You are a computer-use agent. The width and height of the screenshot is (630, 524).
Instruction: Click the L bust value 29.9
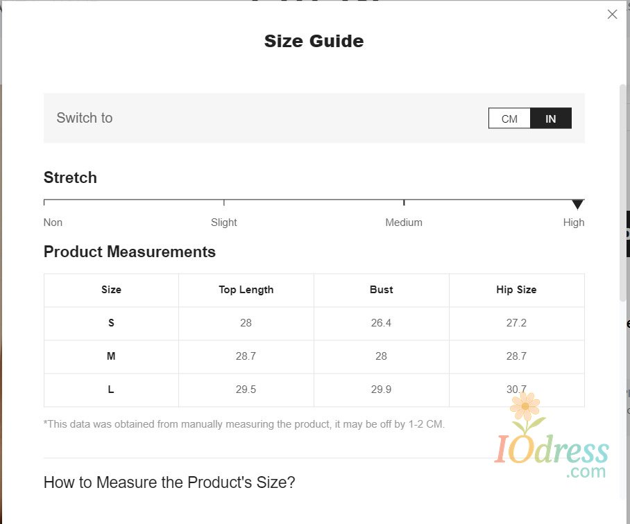(382, 390)
